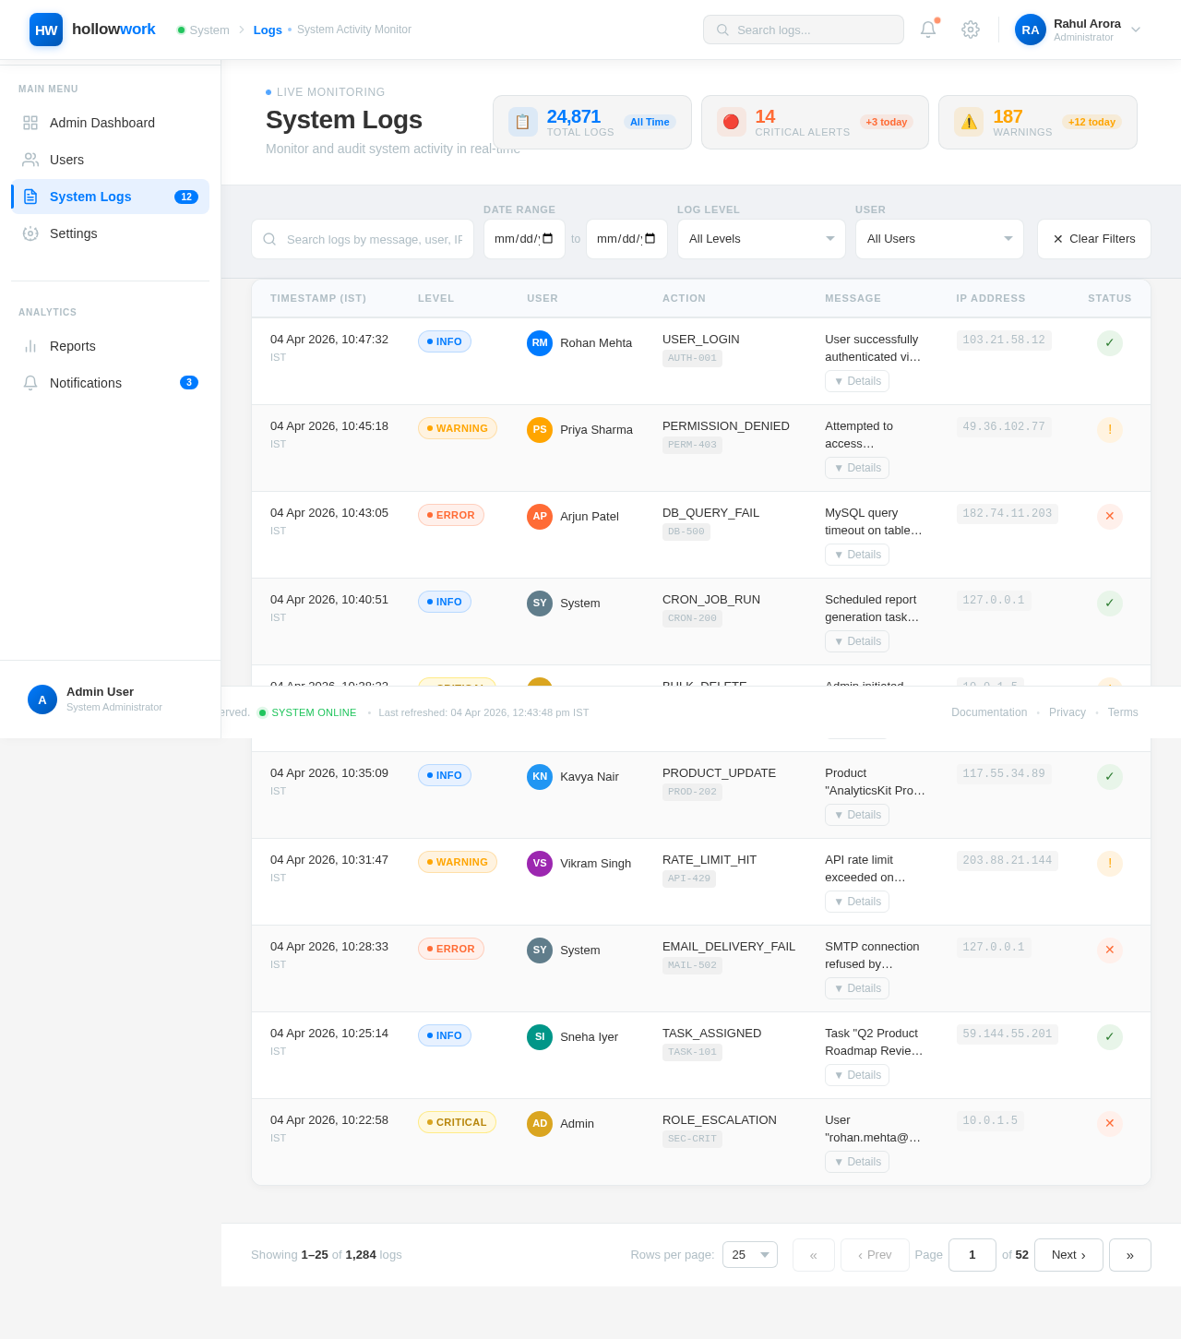
Task: Expand Details for the RATE_LIMIT_HIT log
Action: [x=857, y=902]
